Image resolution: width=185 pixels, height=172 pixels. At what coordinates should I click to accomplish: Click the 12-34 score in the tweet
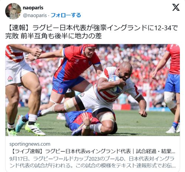pos(163,28)
